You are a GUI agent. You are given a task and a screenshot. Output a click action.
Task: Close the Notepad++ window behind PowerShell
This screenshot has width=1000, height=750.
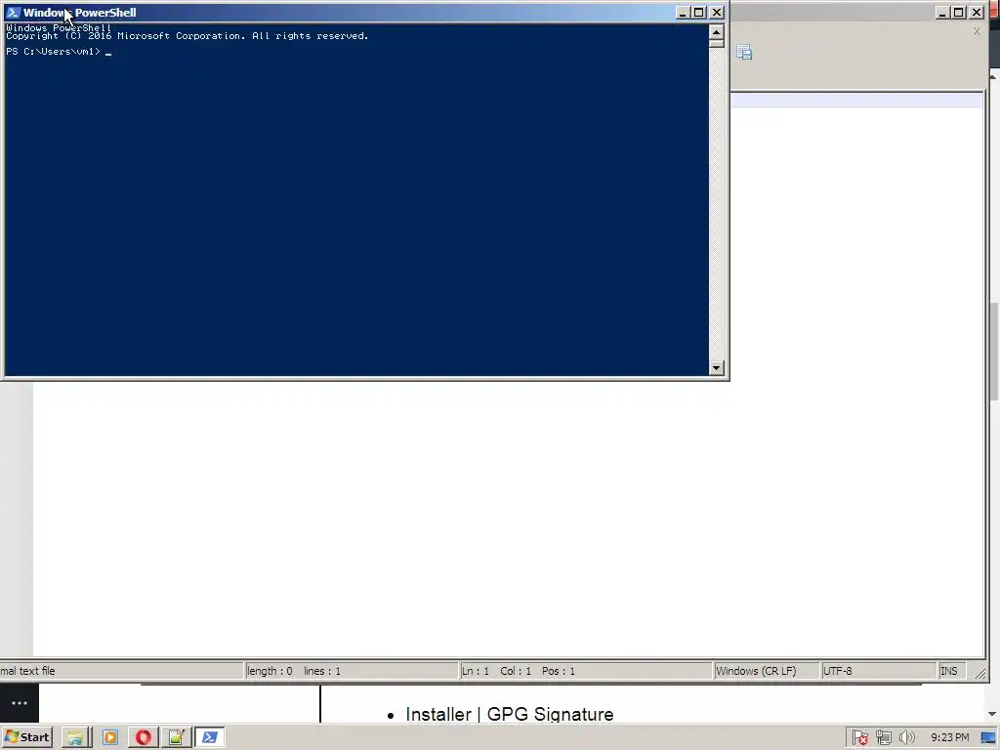pos(977,12)
